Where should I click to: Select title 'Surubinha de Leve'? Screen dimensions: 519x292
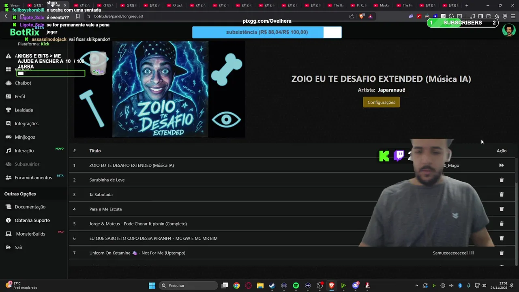coord(107,180)
